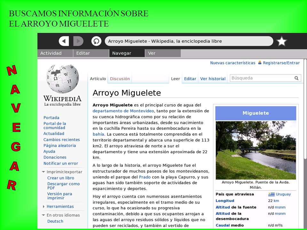Expand the Herramientas section
This screenshot has width=307, height=230.
(x=58, y=206)
